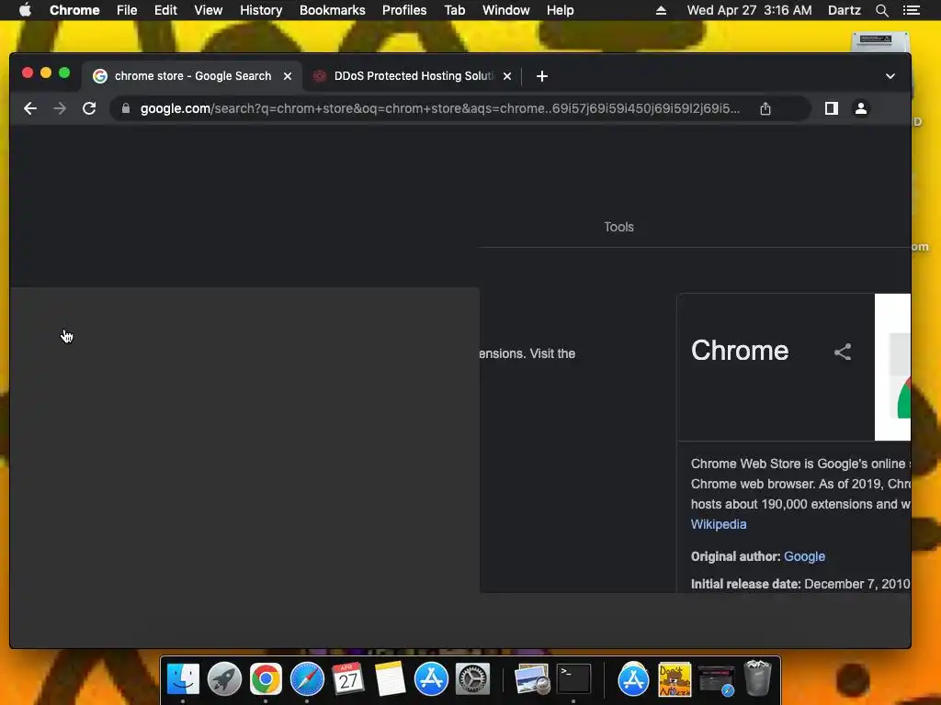Open the Trash in the Dock

click(x=757, y=678)
